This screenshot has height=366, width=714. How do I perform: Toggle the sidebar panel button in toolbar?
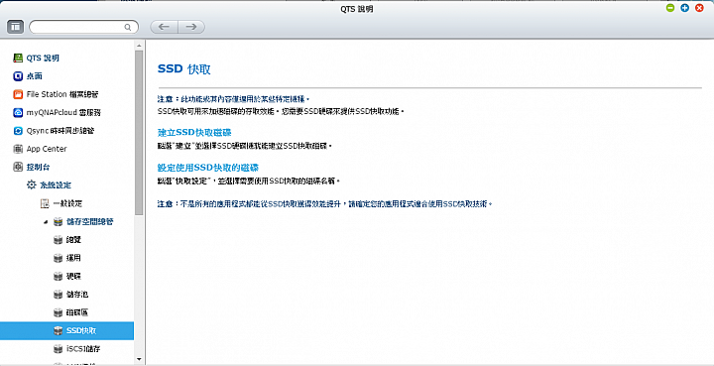tap(16, 27)
